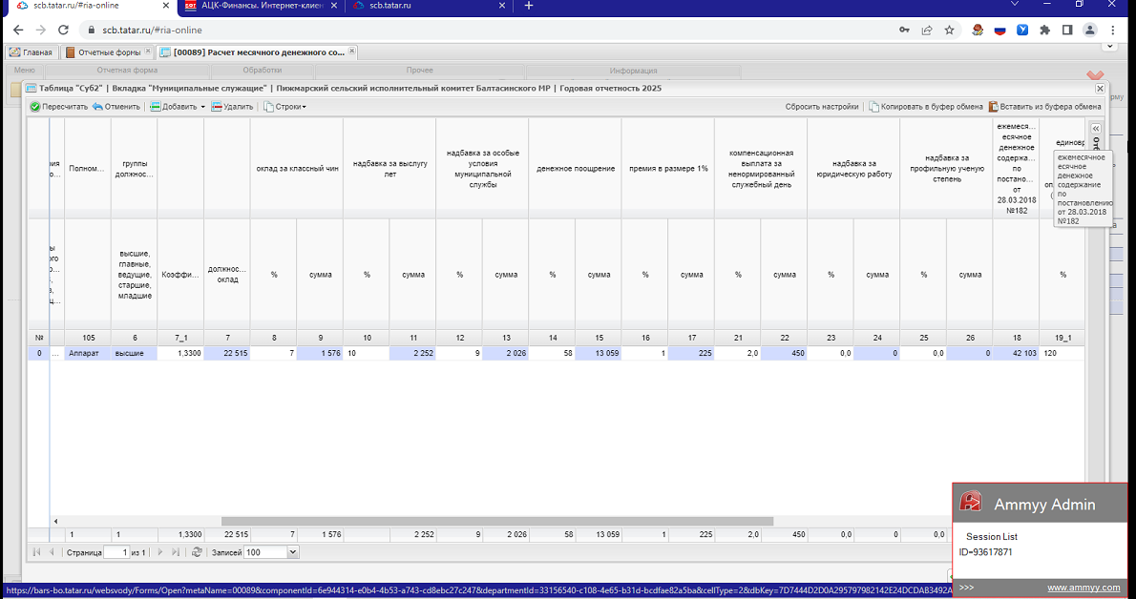Click the browser address bar
Image resolution: width=1136 pixels, height=599 pixels.
[485, 31]
